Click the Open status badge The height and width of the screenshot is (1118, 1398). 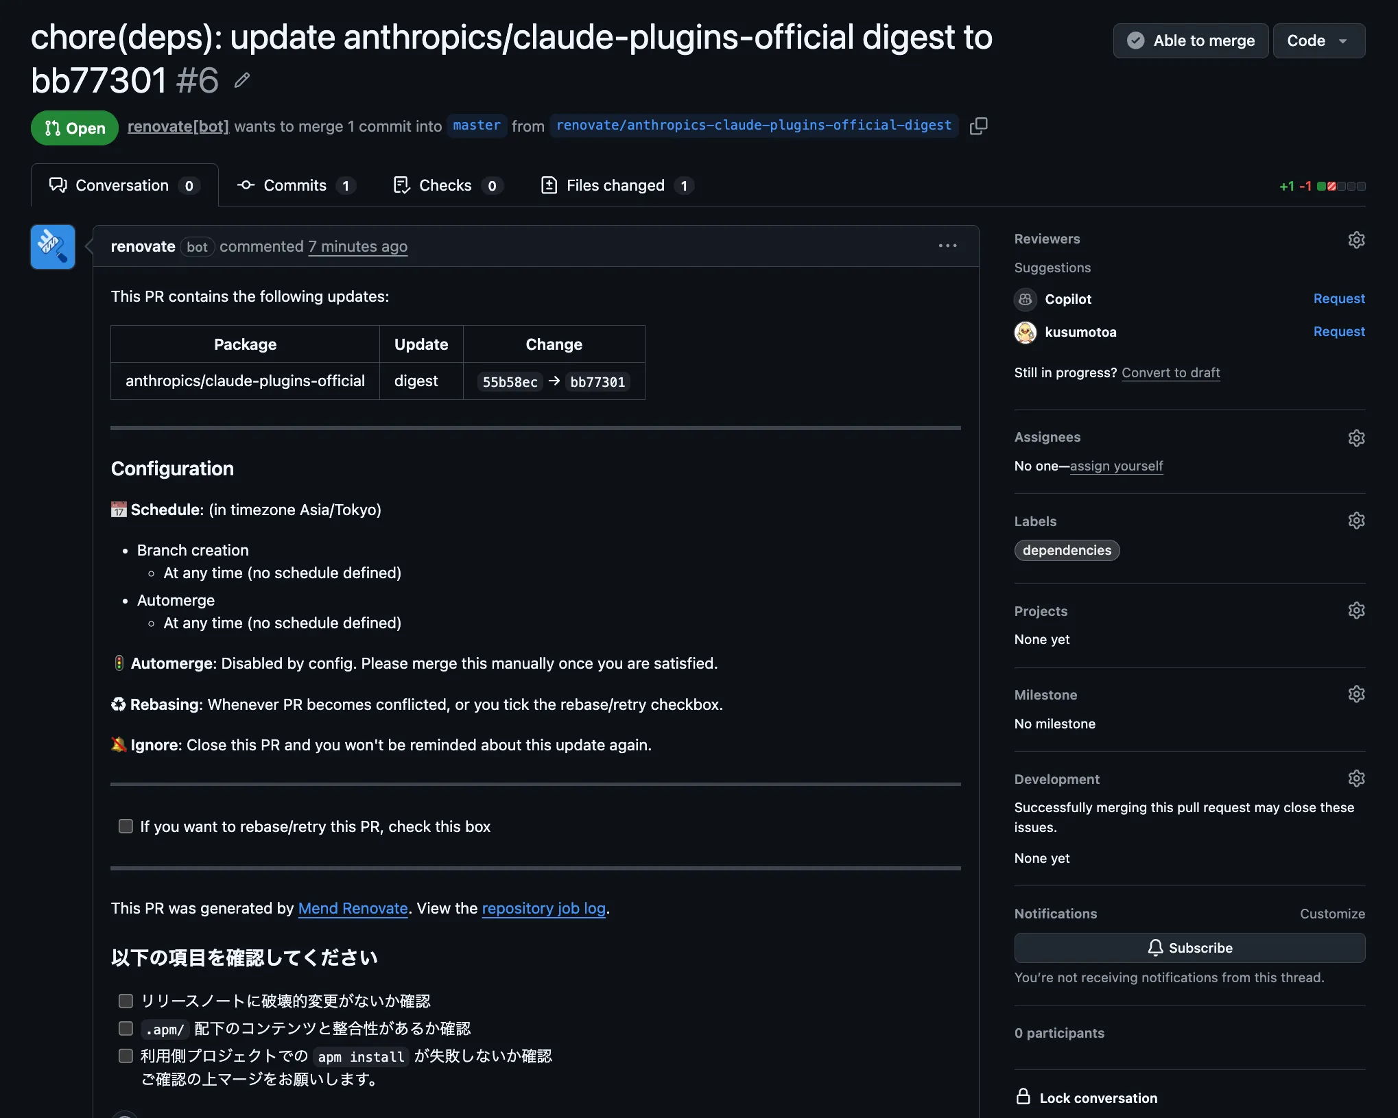coord(75,128)
